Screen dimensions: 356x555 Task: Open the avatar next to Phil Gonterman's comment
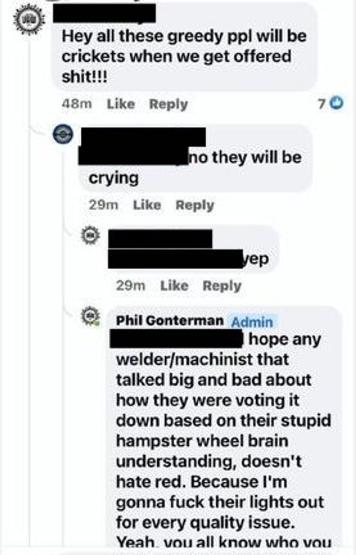91,317
